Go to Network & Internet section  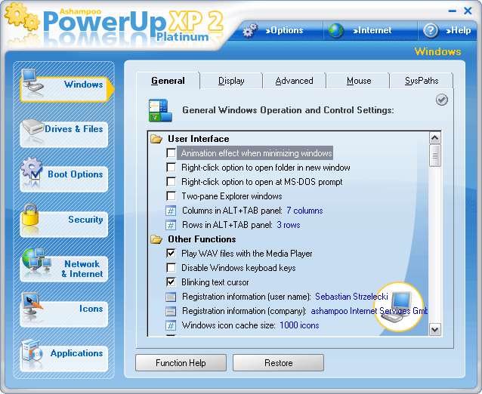point(64,269)
